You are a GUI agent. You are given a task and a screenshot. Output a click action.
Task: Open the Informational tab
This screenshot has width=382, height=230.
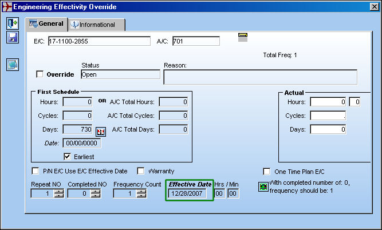[x=97, y=25]
